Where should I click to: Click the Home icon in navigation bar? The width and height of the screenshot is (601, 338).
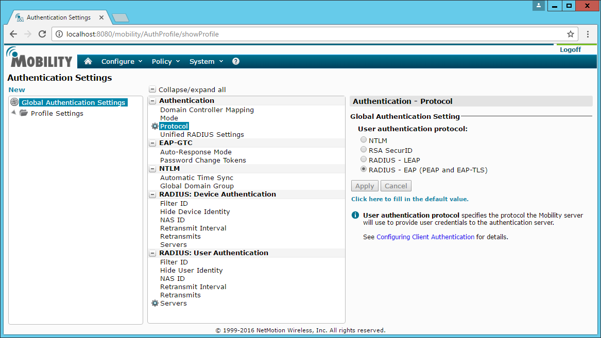click(88, 61)
